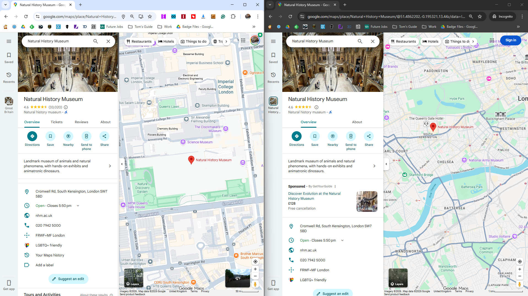Switch to the Reviews tab
This screenshot has width=528, height=296.
coord(81,122)
